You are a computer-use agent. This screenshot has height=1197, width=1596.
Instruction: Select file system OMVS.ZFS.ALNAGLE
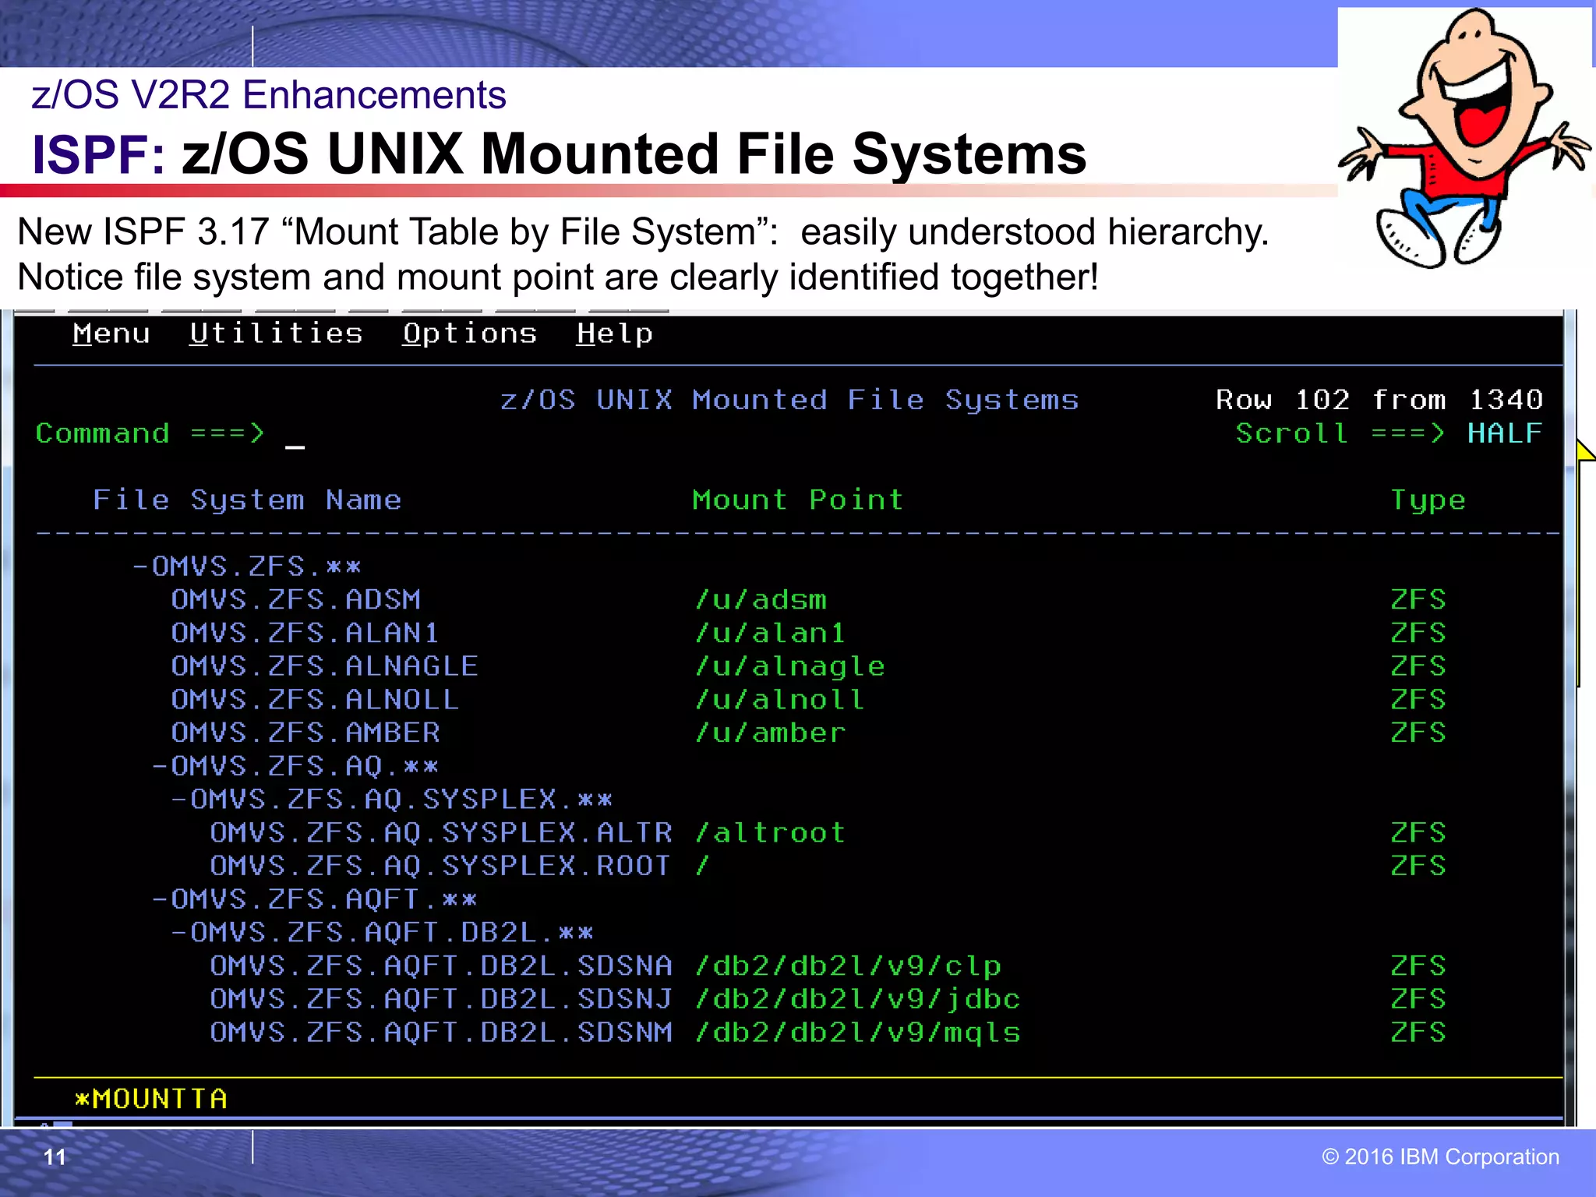click(x=325, y=666)
